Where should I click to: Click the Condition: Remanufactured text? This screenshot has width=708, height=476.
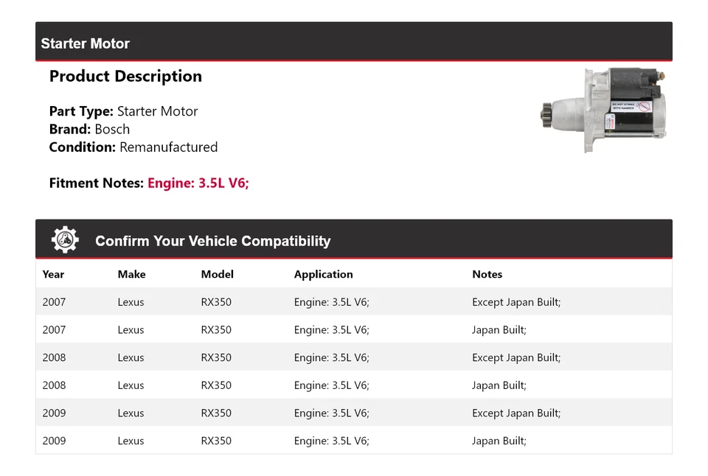[x=133, y=147]
